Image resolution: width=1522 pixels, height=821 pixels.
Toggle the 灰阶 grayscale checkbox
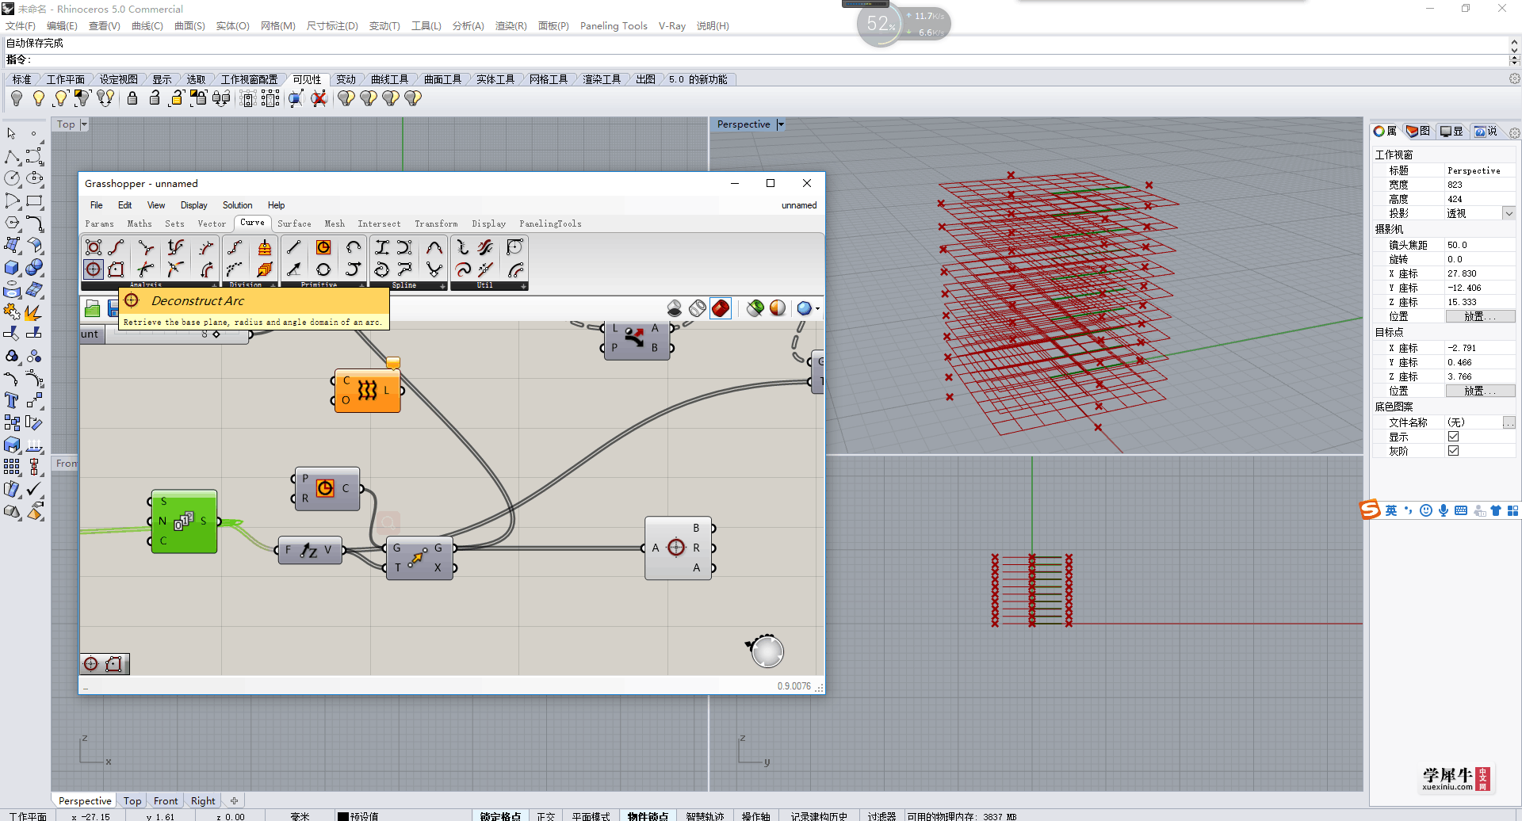click(1453, 451)
